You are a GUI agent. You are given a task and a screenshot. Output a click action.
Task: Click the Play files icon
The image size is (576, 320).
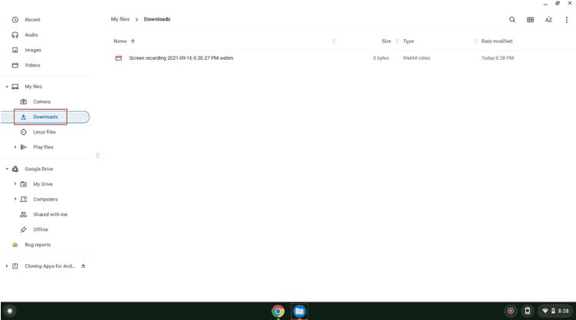point(24,147)
